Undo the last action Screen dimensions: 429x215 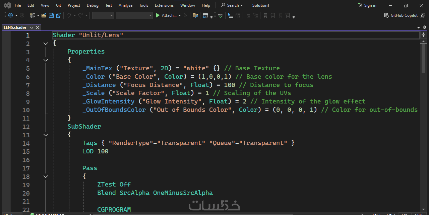68,15
